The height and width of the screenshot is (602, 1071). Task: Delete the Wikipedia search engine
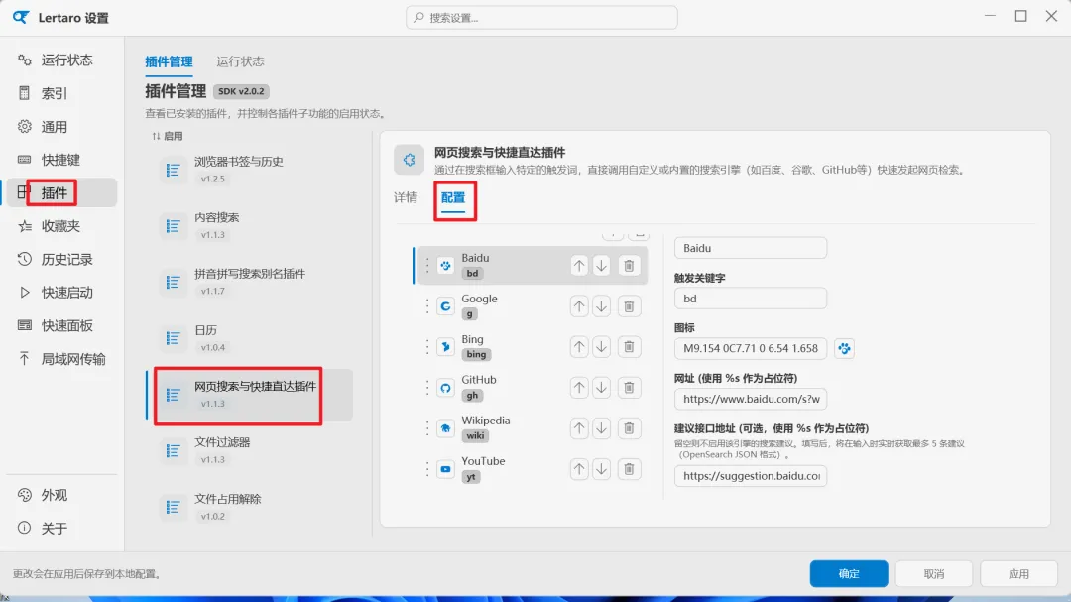tap(629, 428)
